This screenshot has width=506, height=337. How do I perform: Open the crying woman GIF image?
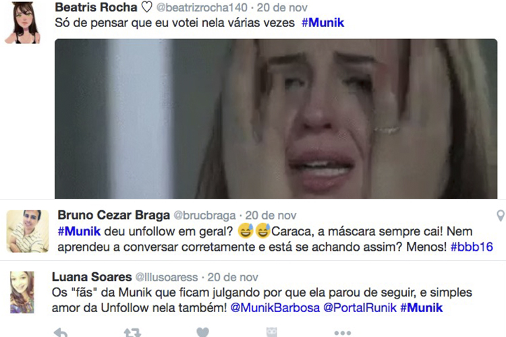tap(276, 119)
